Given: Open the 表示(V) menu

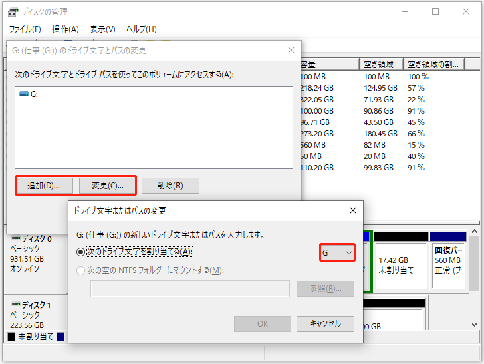Looking at the screenshot, I should (102, 29).
